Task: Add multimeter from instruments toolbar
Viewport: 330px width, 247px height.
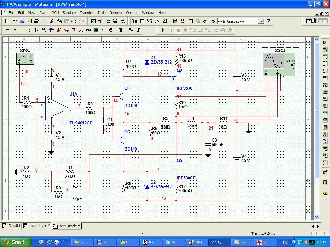Action: point(325,42)
